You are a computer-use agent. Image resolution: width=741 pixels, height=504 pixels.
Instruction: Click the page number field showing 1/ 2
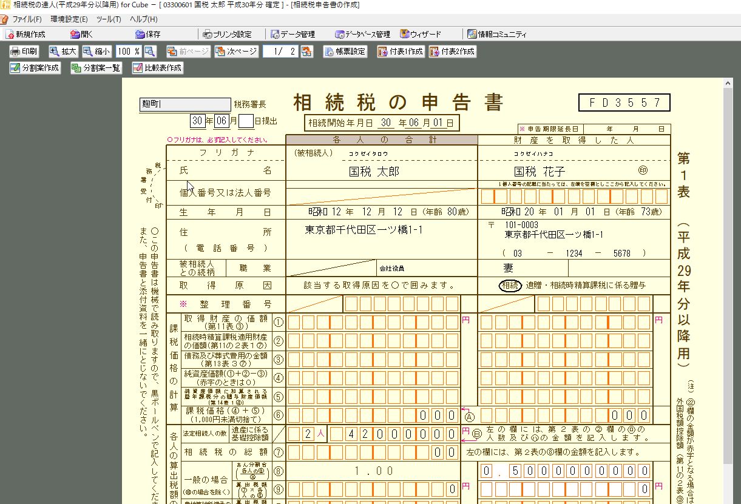coord(280,52)
